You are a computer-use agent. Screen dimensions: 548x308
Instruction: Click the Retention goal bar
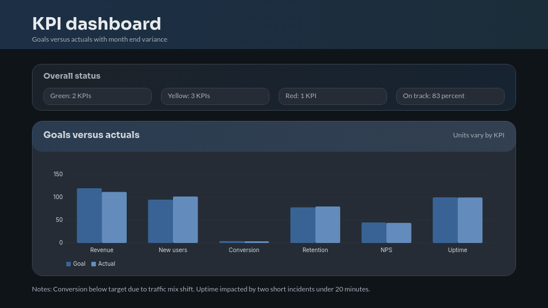click(x=303, y=225)
